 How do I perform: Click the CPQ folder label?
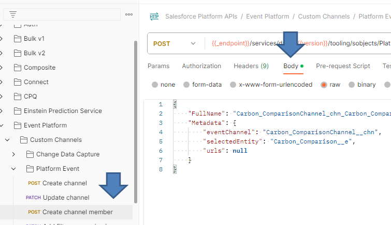(x=31, y=96)
